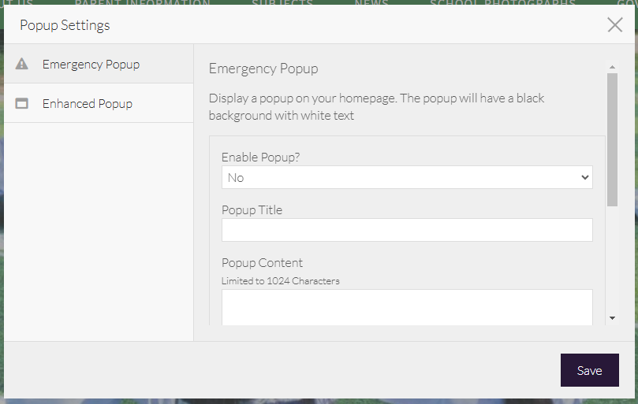Click the Popup Title field label

[252, 209]
